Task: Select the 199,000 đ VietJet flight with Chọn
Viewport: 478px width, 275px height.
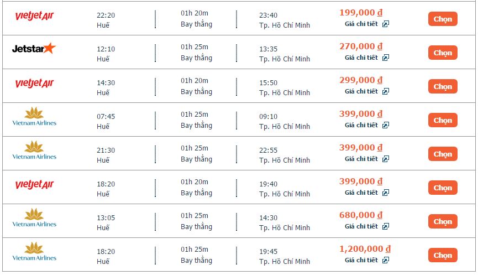Action: [443, 19]
